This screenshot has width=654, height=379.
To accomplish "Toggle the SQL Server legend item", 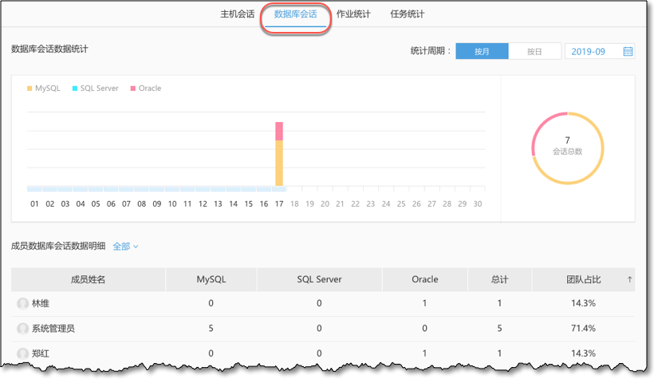I will (x=96, y=88).
